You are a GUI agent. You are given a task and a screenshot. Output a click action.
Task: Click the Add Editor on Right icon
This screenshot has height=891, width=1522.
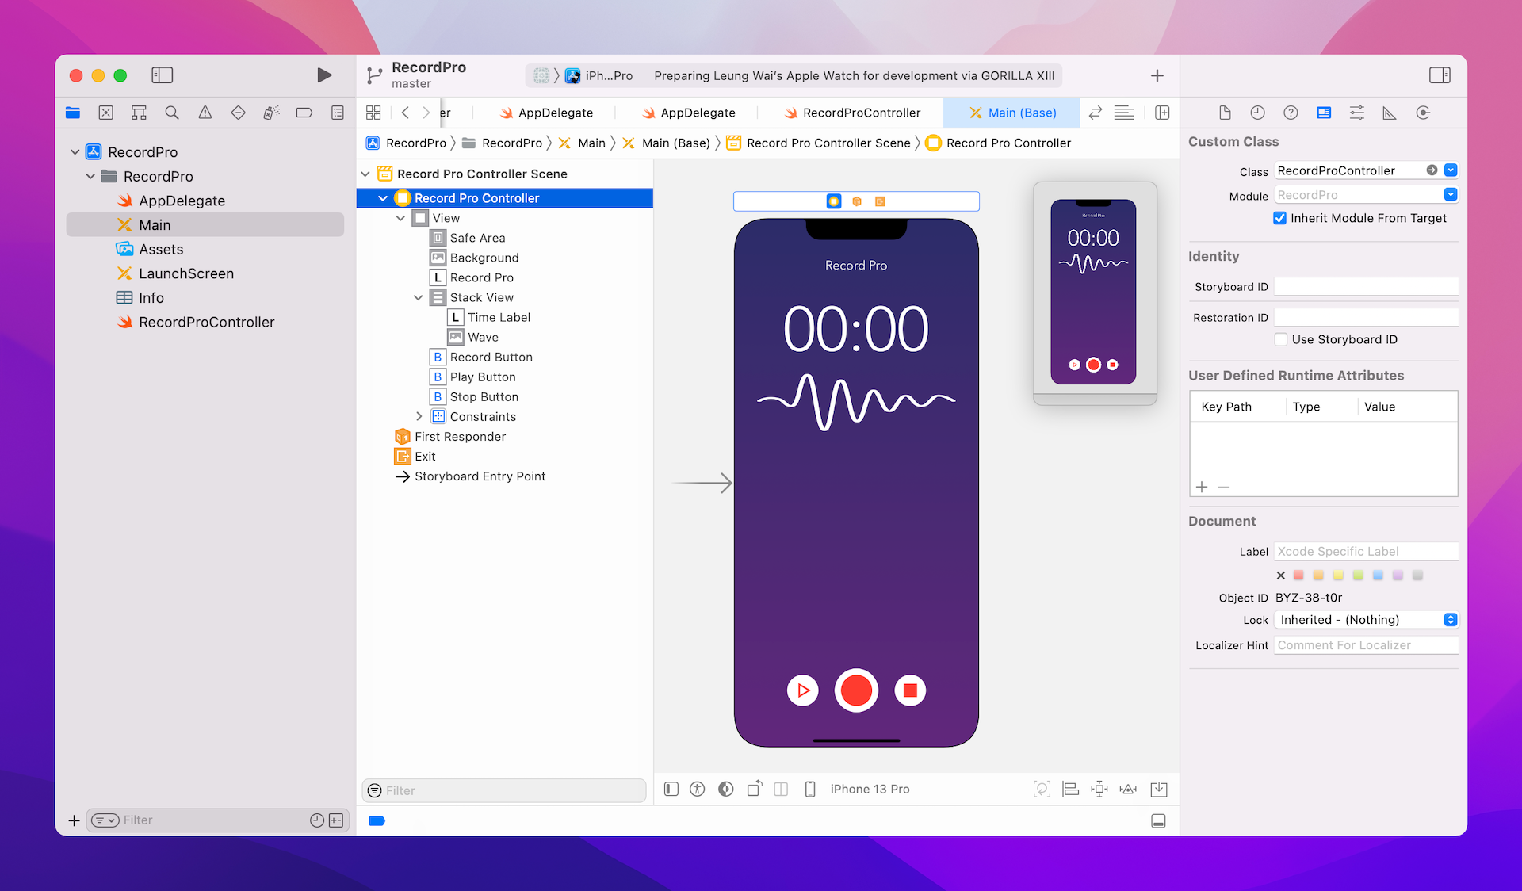(x=1162, y=113)
